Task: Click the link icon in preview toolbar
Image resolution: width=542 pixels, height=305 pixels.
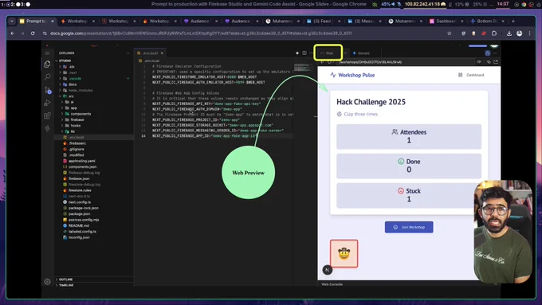Action: click(489, 62)
